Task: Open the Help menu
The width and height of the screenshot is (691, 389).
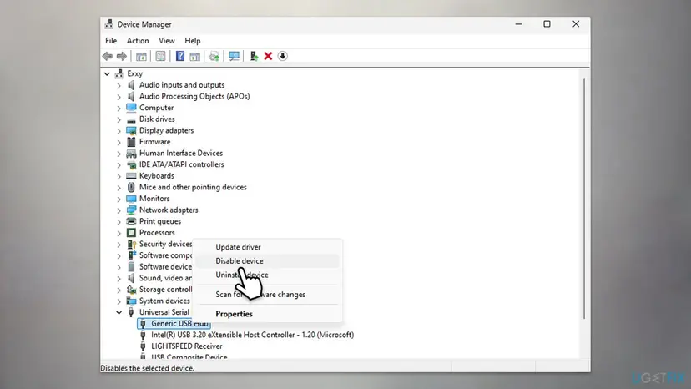Action: [x=193, y=41]
